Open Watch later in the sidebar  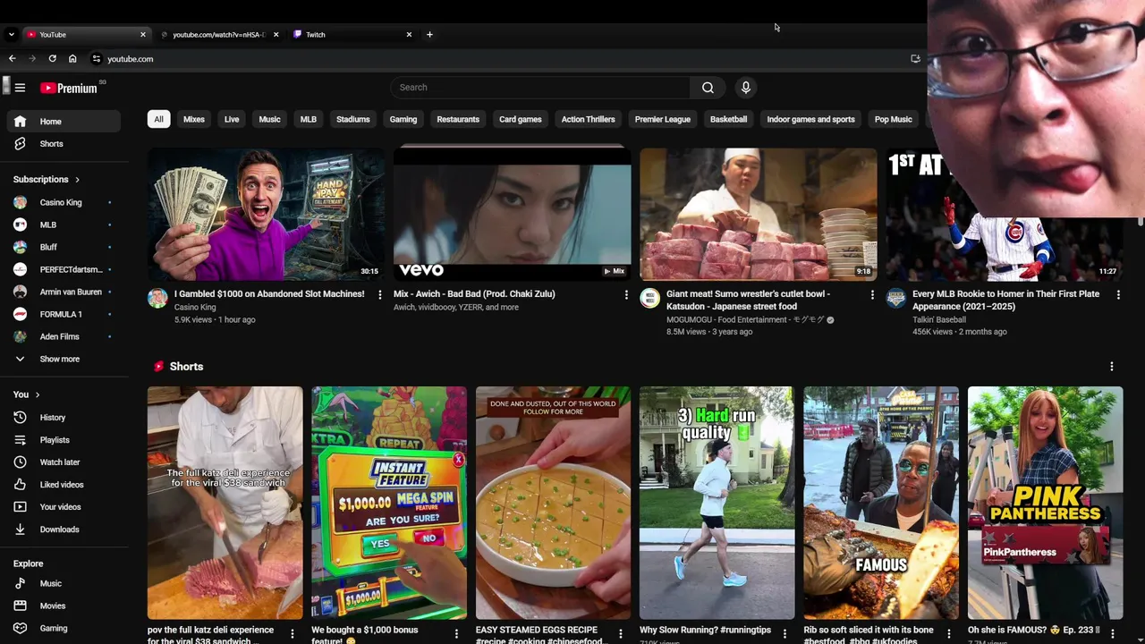pyautogui.click(x=62, y=462)
